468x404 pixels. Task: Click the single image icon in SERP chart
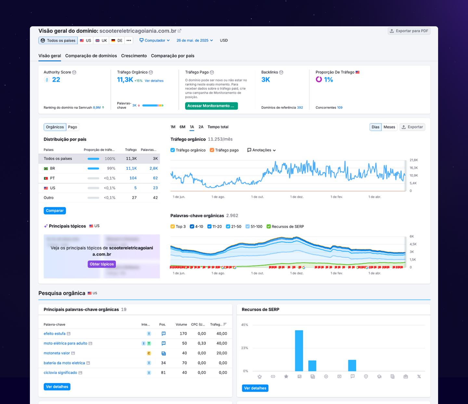(299, 377)
